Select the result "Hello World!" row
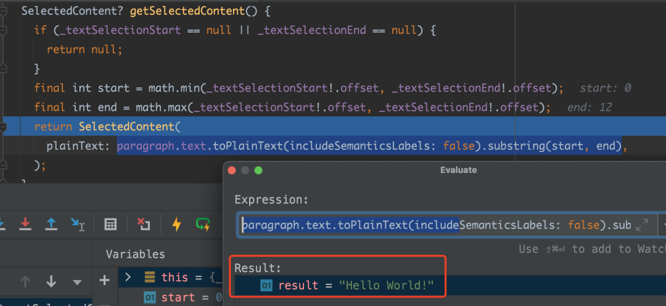 pos(358,286)
